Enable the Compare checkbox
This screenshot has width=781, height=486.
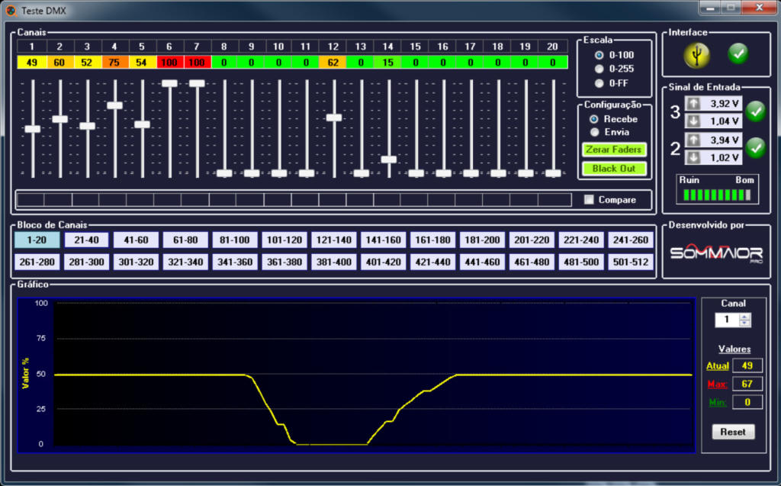tap(589, 200)
